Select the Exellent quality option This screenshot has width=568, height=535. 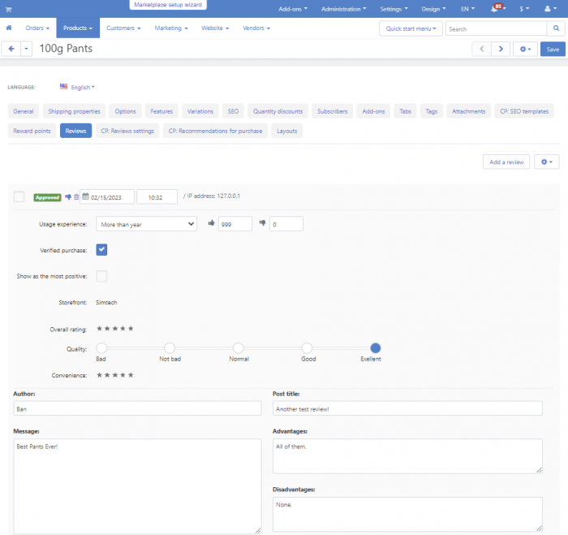tap(375, 348)
